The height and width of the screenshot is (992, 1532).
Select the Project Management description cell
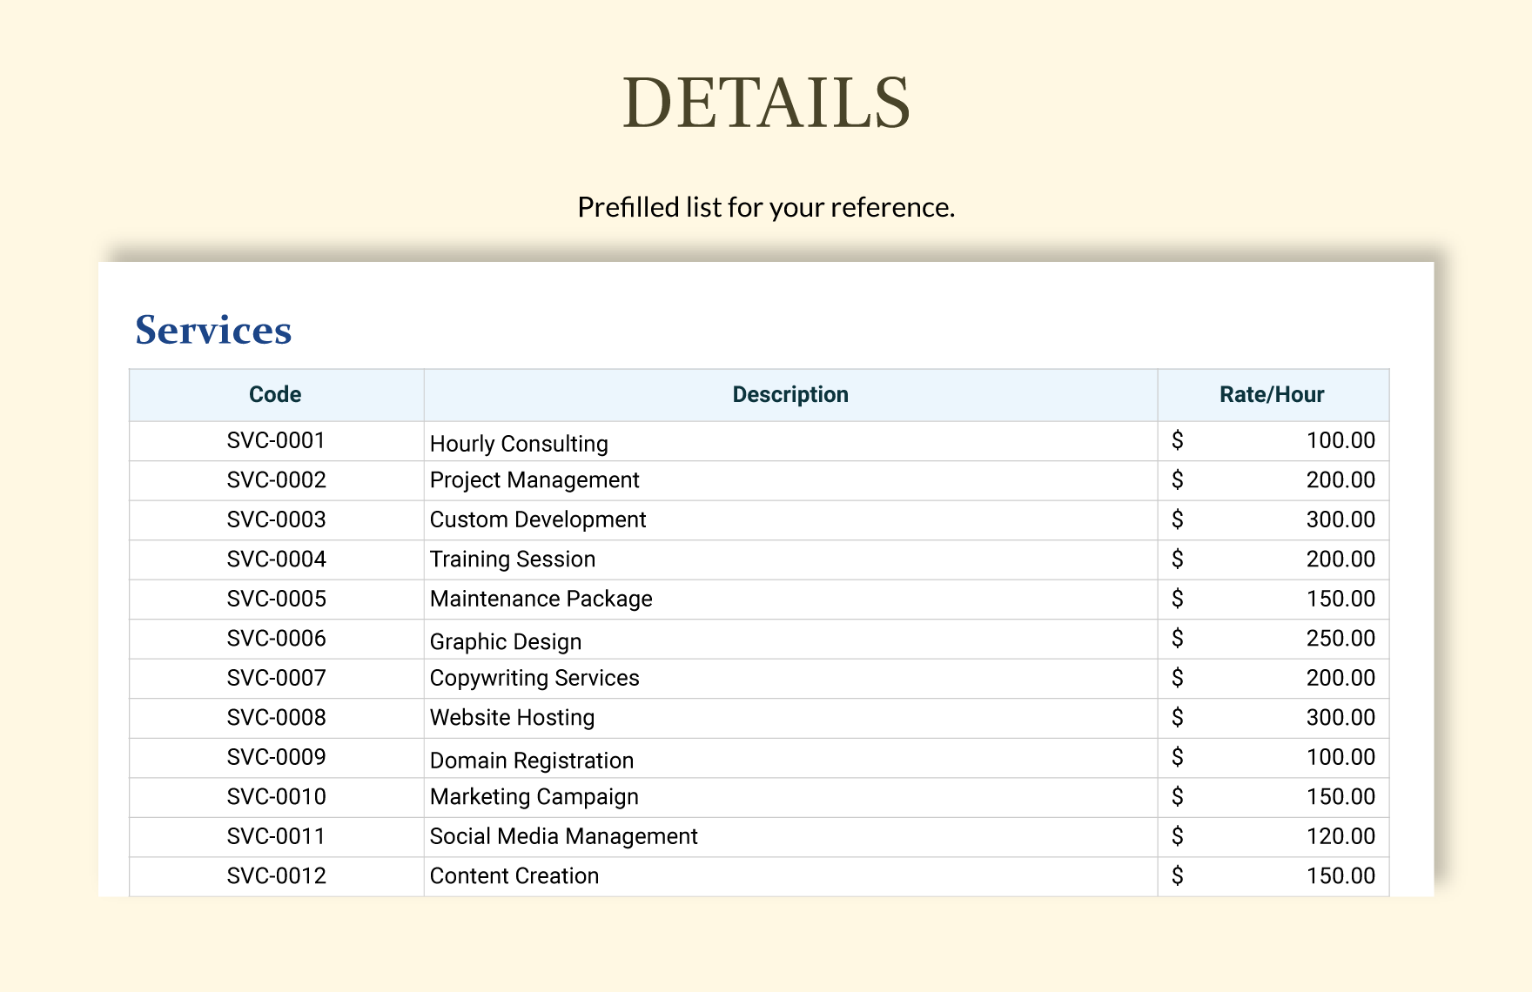(534, 480)
